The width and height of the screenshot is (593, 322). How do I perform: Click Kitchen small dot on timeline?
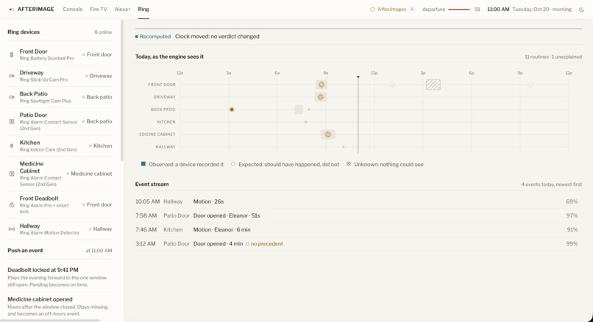[x=305, y=122]
